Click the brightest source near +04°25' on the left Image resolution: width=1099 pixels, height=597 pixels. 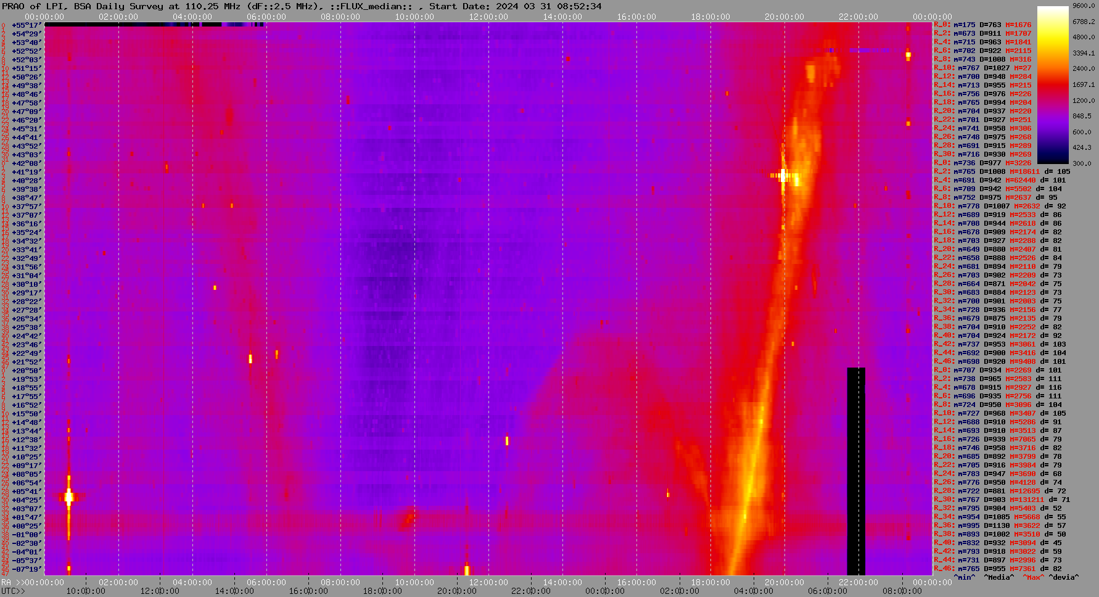[x=68, y=497]
